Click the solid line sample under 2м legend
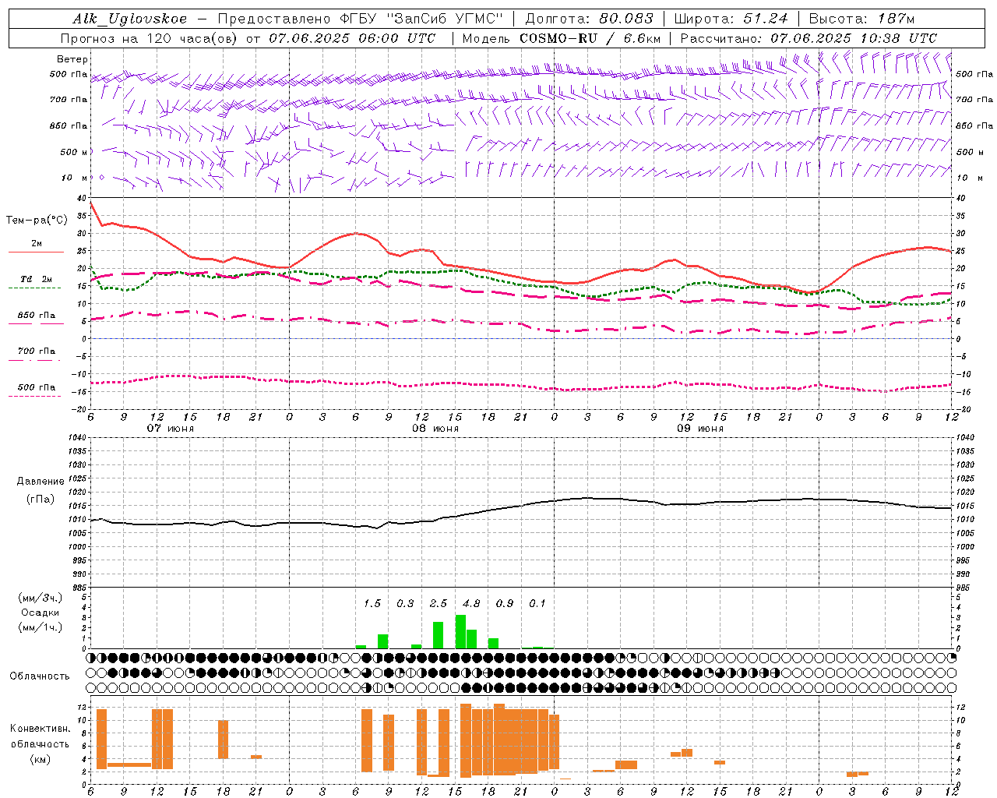Image resolution: width=997 pixels, height=798 pixels. tap(36, 252)
